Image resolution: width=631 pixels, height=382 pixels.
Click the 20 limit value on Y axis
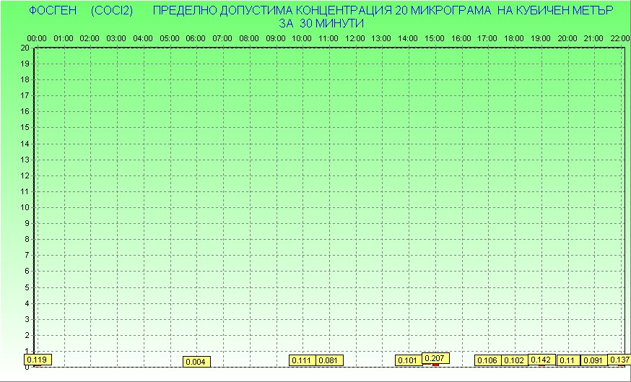25,48
